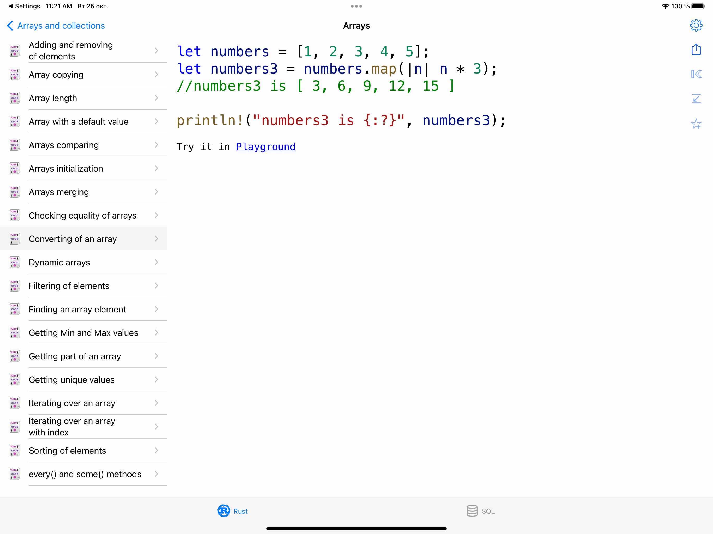Expand chevron for Getting Min and Max values

[x=156, y=333]
